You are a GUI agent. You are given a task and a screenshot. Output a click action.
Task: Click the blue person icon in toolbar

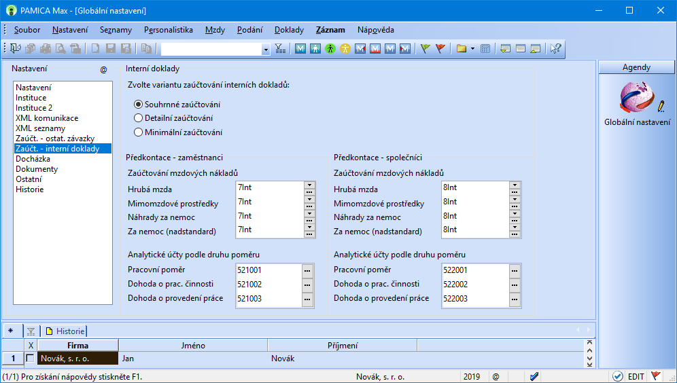click(x=315, y=49)
